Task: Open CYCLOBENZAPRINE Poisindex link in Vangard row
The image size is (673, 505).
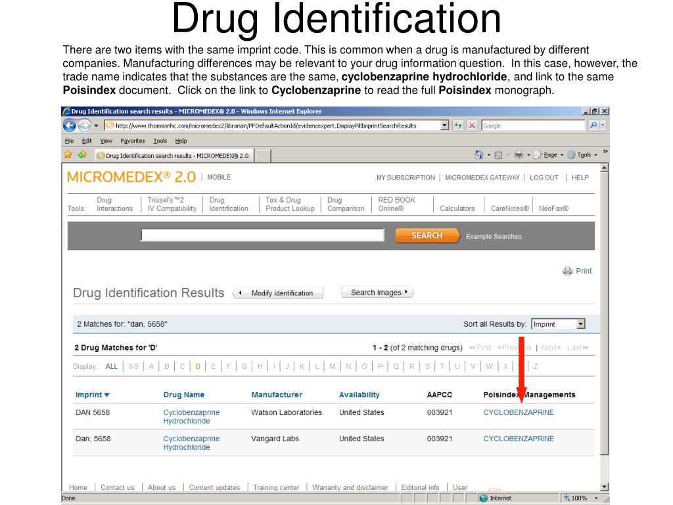Action: (x=519, y=439)
